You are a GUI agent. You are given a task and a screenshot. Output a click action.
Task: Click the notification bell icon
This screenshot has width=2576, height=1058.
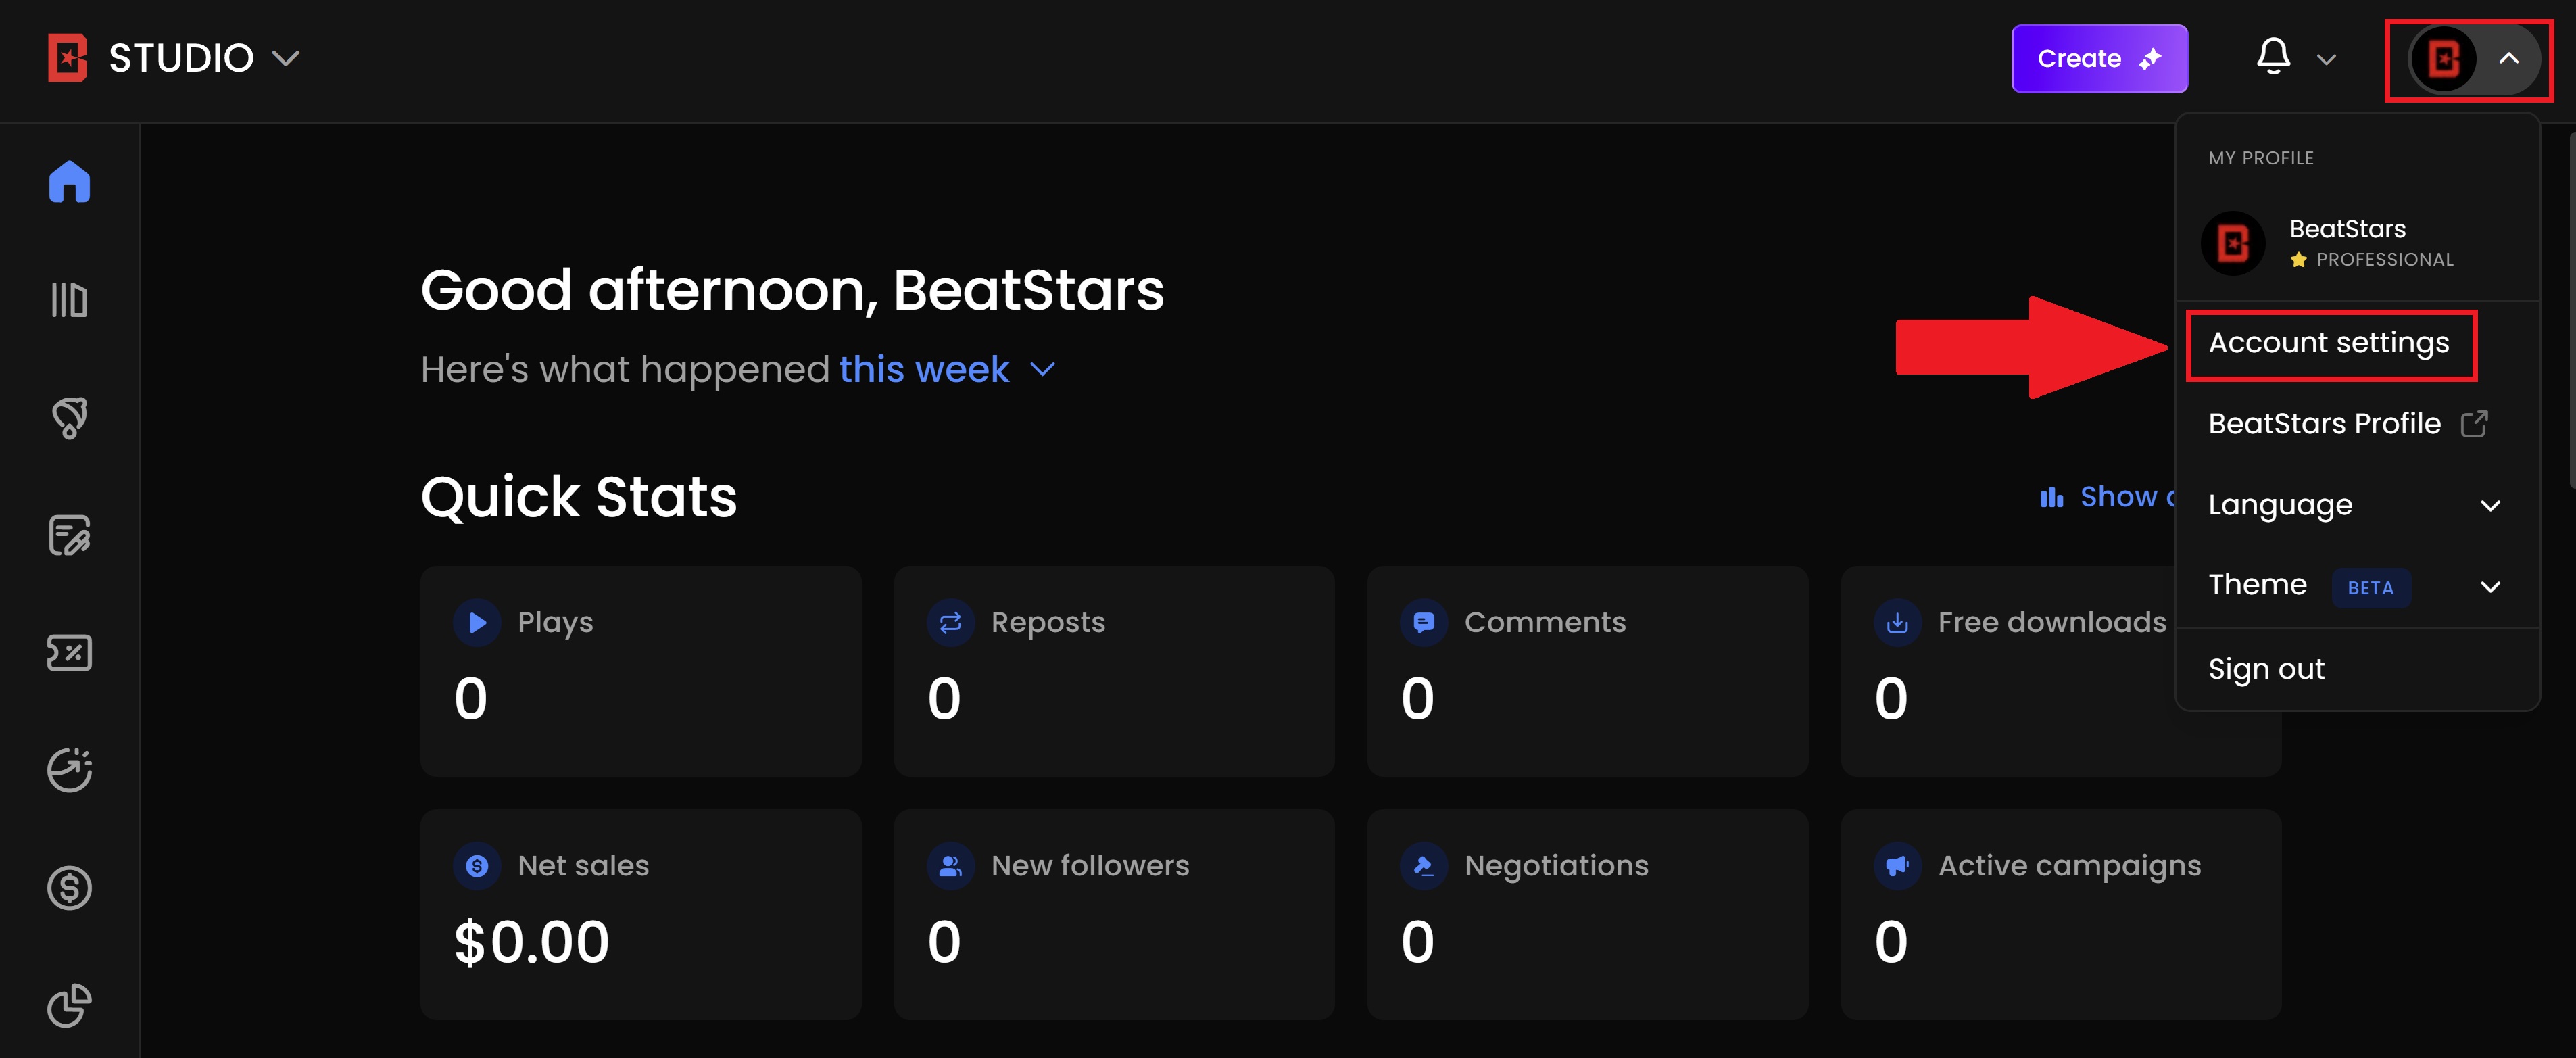2273,57
